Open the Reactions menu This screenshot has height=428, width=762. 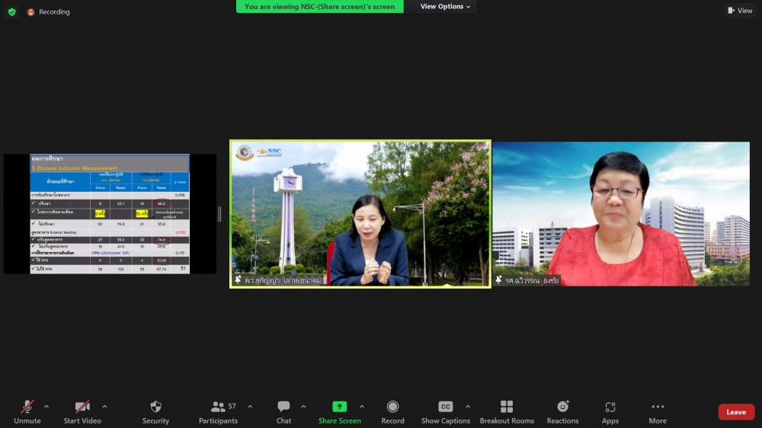[562, 411]
